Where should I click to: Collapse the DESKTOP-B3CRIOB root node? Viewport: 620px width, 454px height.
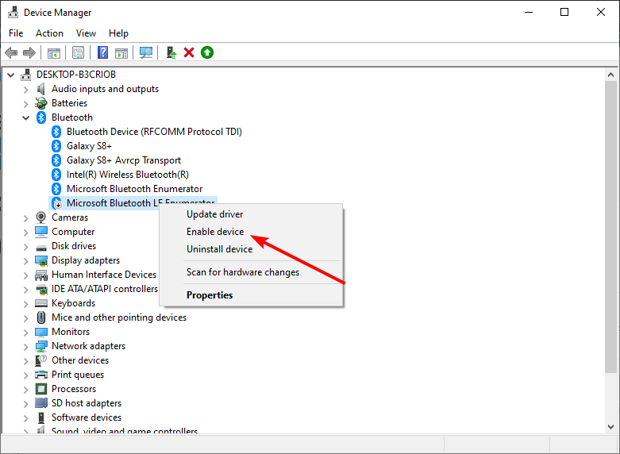click(x=11, y=75)
